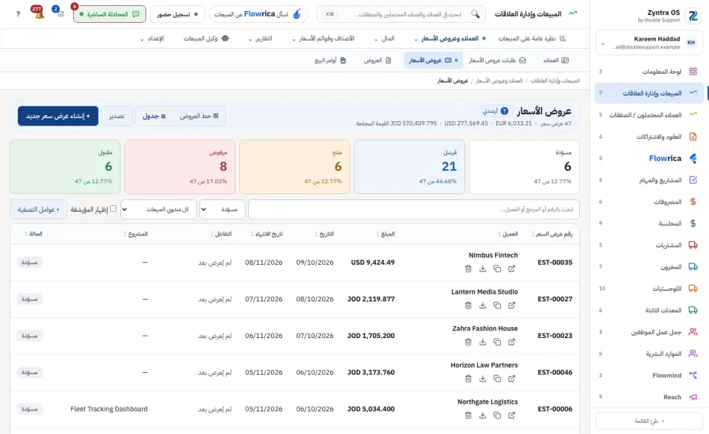
Task: Click the تصدير export button
Action: coord(117,116)
